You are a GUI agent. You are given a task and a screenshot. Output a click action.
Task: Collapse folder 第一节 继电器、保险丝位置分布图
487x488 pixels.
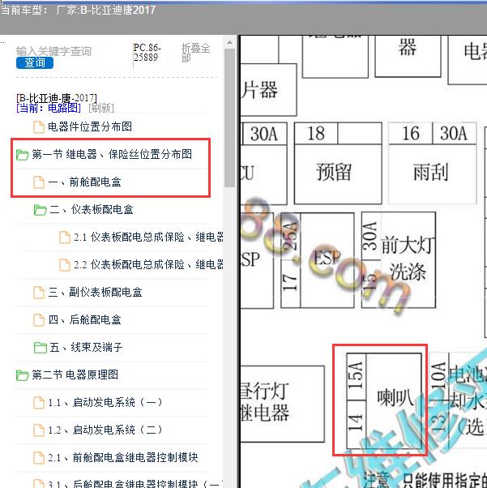click(x=112, y=154)
